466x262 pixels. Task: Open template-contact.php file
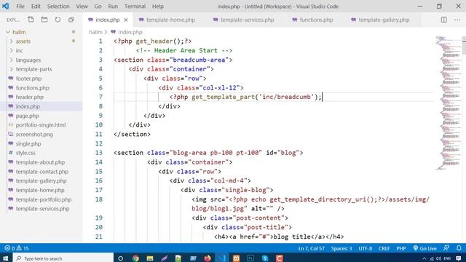42,172
